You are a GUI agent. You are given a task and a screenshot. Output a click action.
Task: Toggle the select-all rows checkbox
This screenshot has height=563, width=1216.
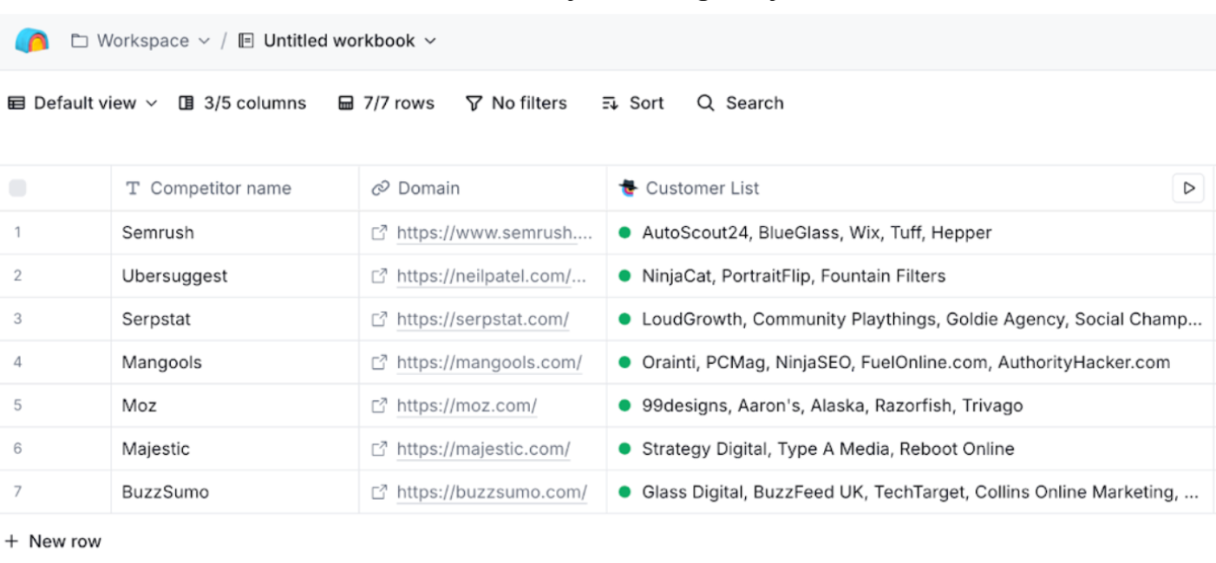[17, 188]
